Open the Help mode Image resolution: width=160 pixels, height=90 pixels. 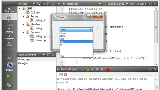click(9, 44)
